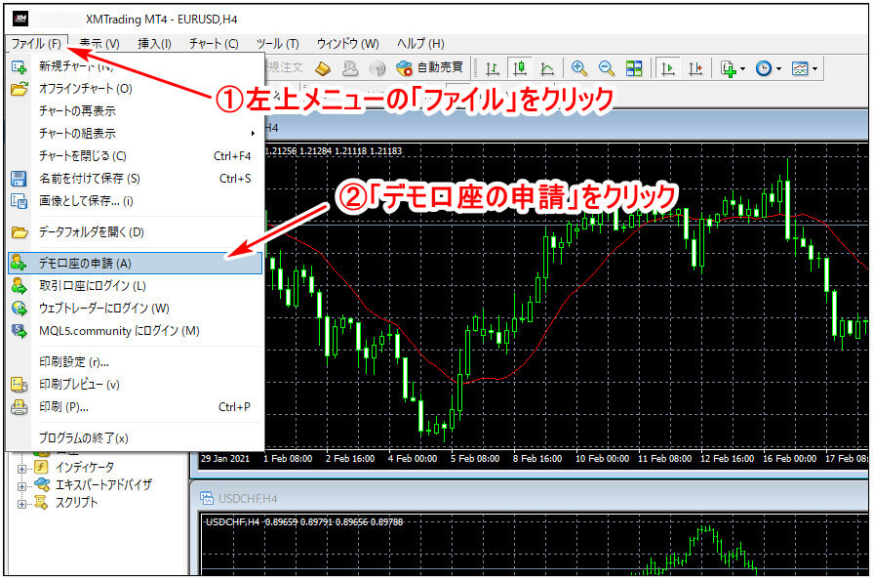Click the save-image icon beside 画像として保存
873x580 pixels.
pyautogui.click(x=19, y=201)
